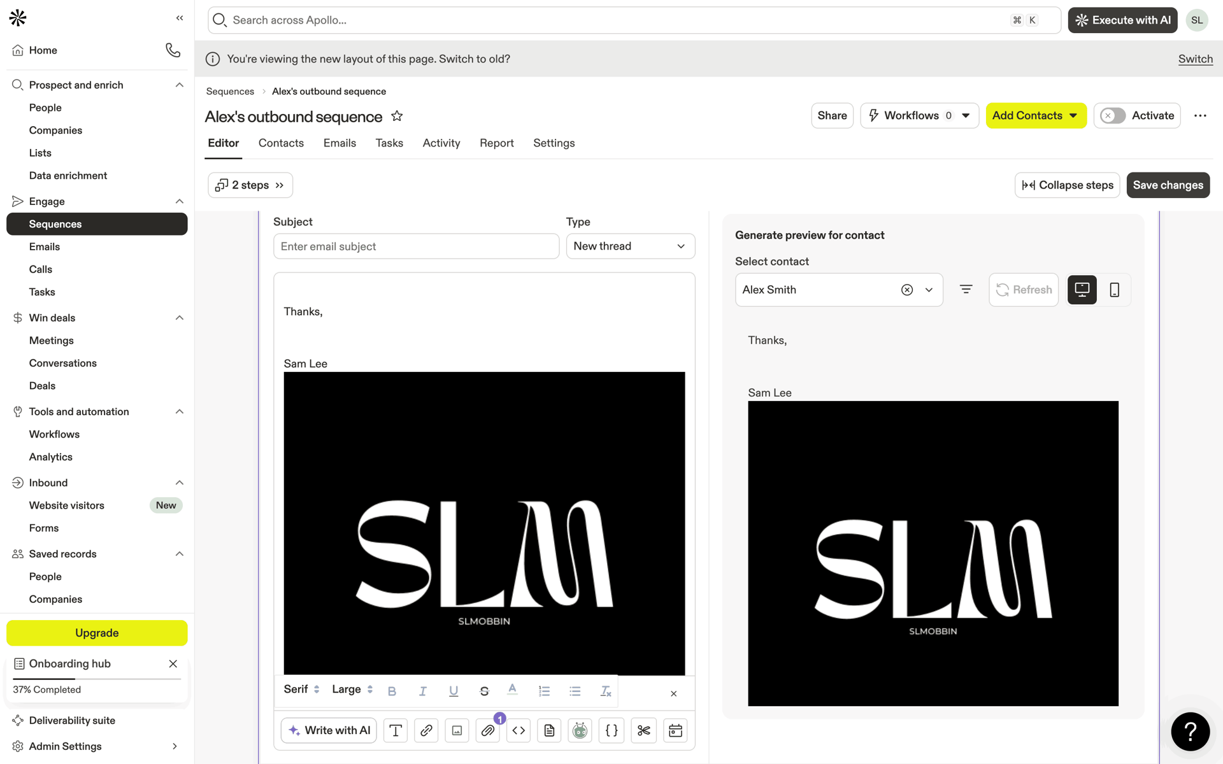Collapse the Prospect and enrich section
This screenshot has width=1223, height=764.
point(180,85)
